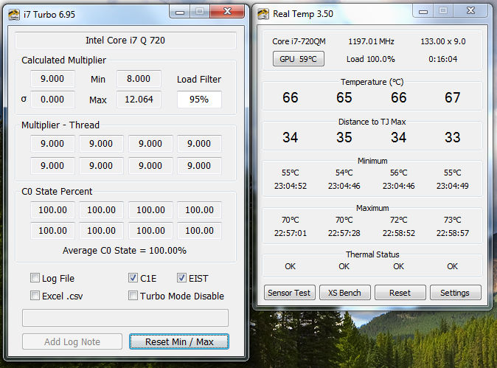Click the Add Log Note button
Screen dimensions: 497x368
72,341
